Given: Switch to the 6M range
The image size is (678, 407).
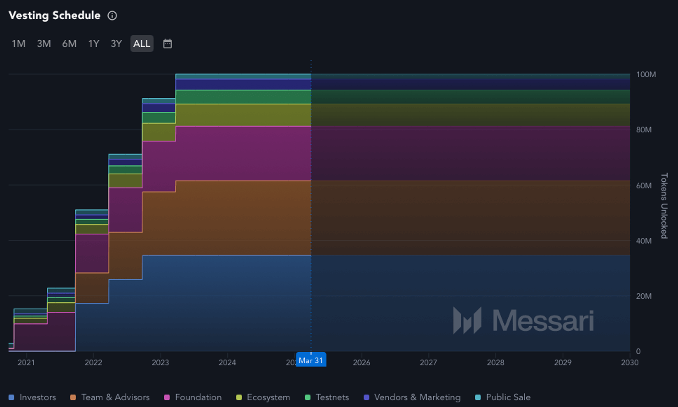Looking at the screenshot, I should 69,44.
